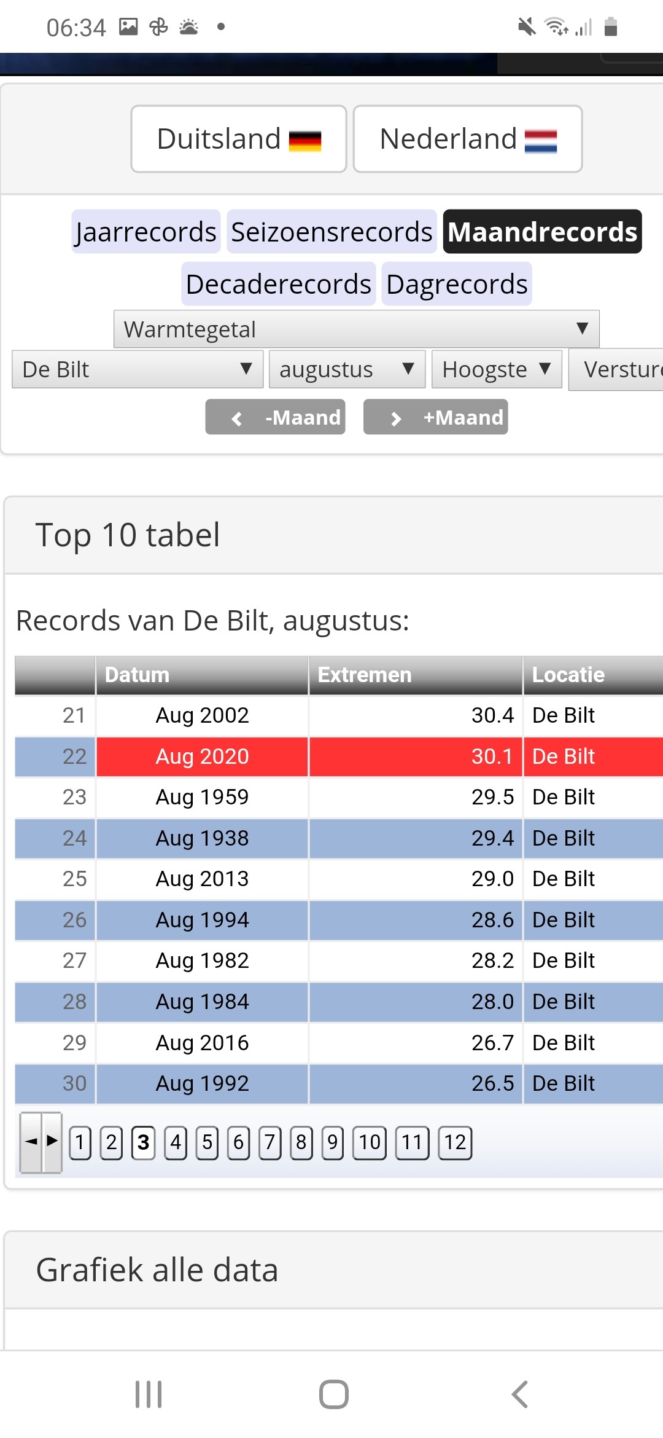Image resolution: width=663 pixels, height=1438 pixels.
Task: Switch to Jaarrecords tab
Action: [145, 232]
